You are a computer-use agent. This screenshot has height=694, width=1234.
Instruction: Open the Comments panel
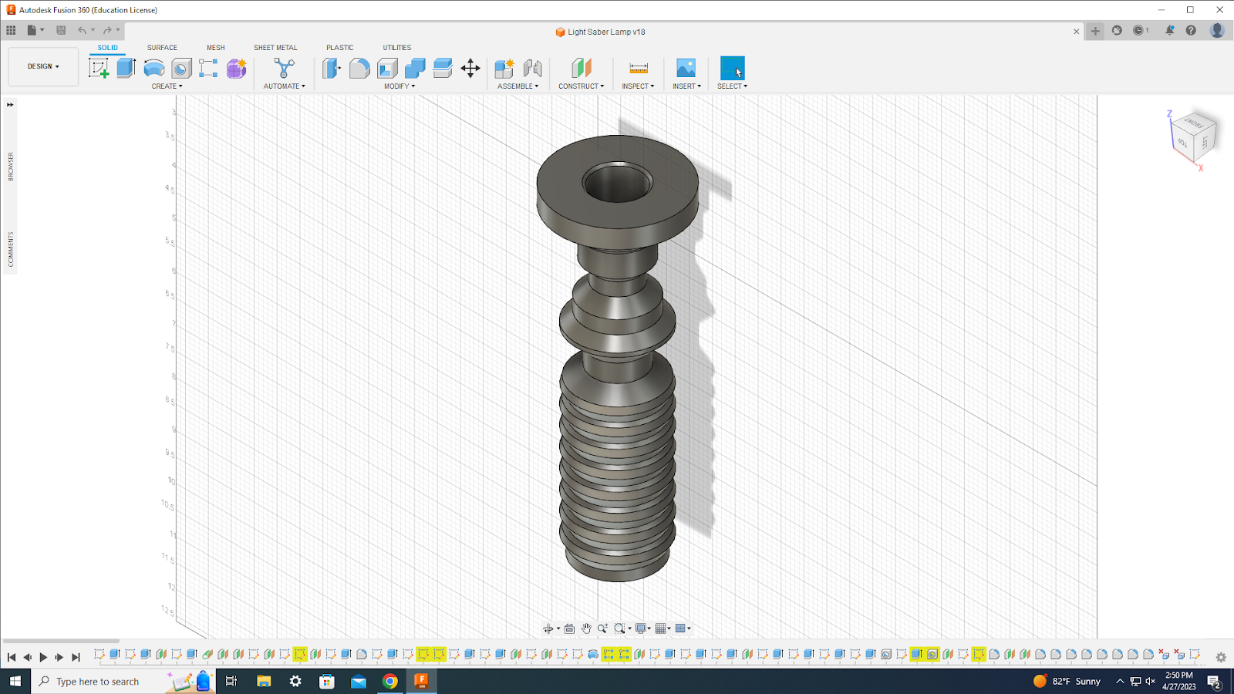[x=11, y=249]
